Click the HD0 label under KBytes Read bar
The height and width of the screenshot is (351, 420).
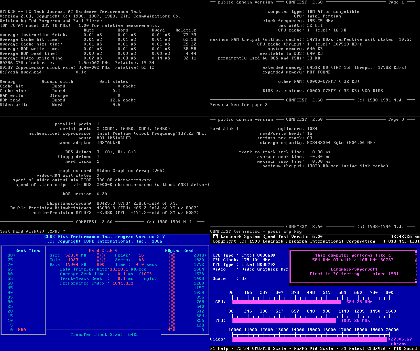coord(171,330)
